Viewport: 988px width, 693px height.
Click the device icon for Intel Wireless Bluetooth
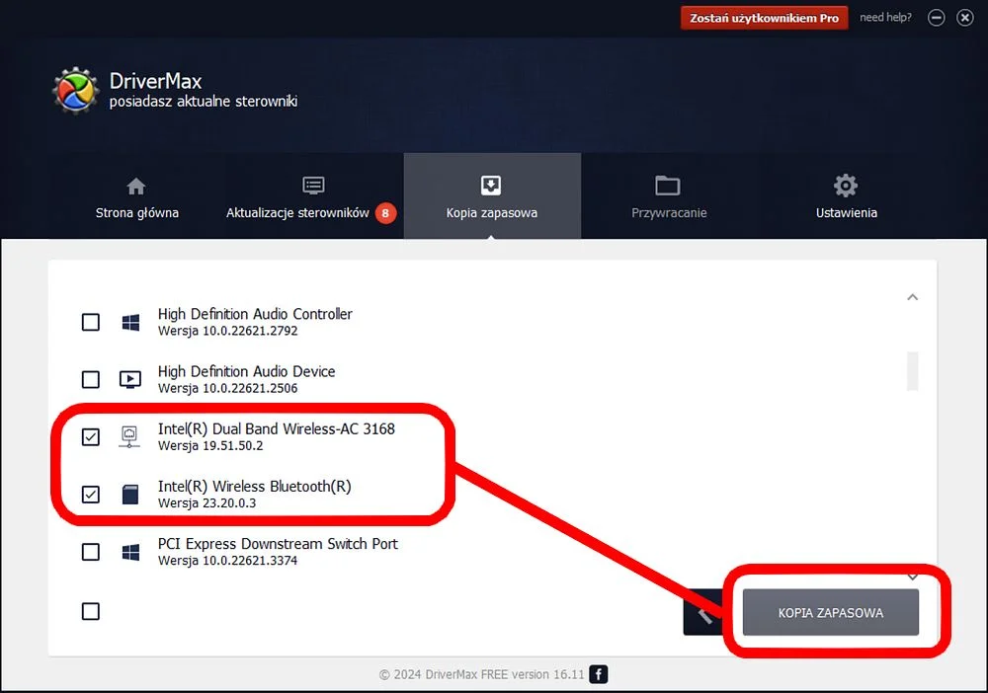pyautogui.click(x=130, y=495)
